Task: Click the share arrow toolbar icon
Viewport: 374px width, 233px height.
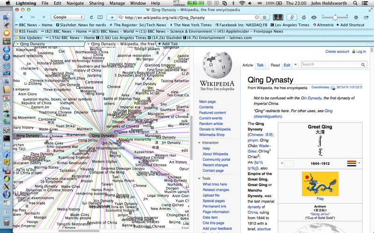Action: click(366, 17)
